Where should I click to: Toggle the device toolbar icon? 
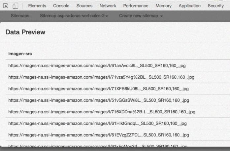click(x=16, y=6)
